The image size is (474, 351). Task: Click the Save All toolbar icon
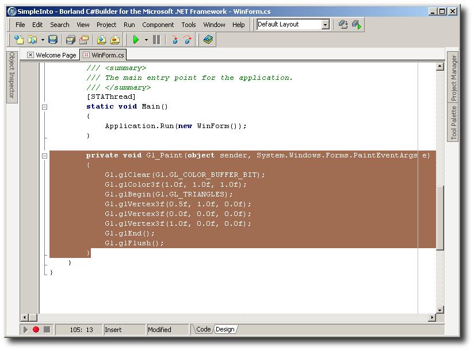click(70, 40)
